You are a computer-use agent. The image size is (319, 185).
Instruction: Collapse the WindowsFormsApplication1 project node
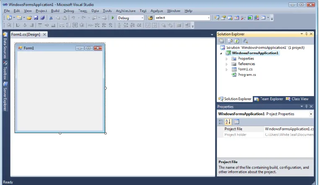[221, 53]
